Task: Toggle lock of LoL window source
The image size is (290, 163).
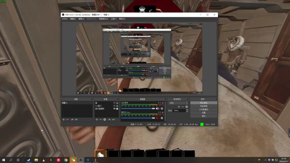Action: coord(117,106)
